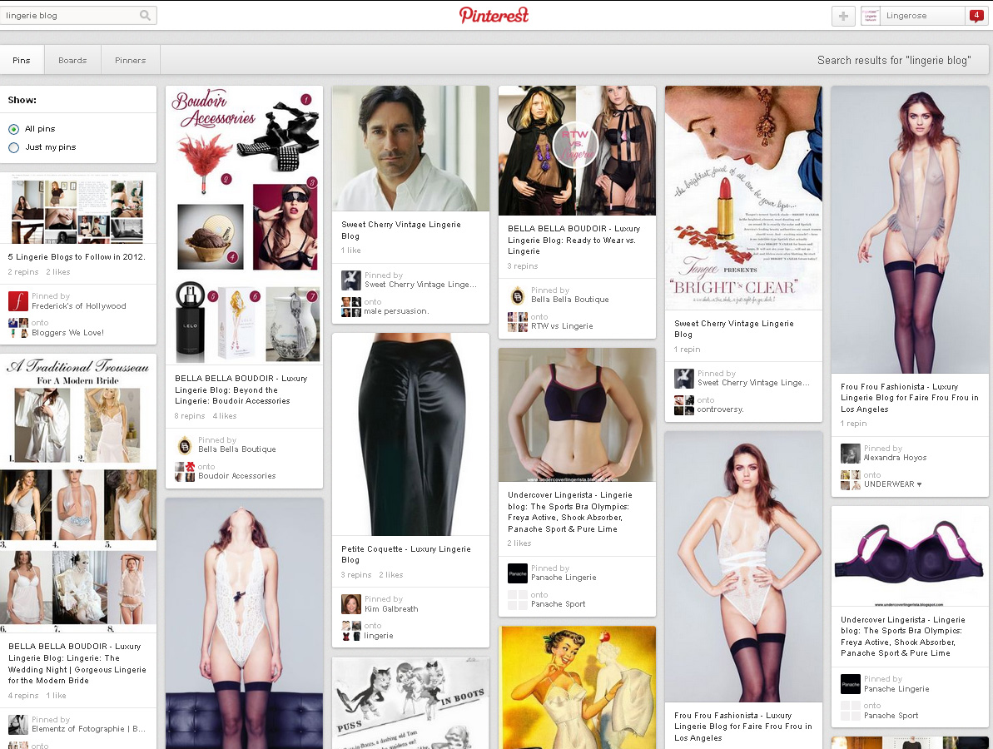Open Kim Galbreath's pinner avatar
Screen dimensions: 993x749
pos(351,604)
